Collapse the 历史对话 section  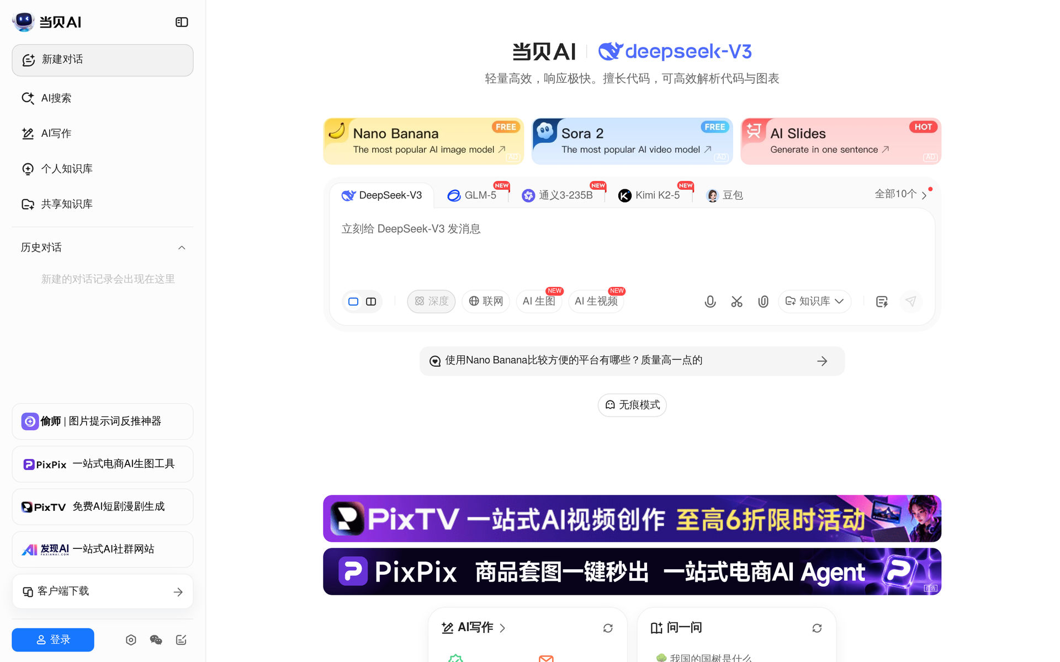click(182, 248)
